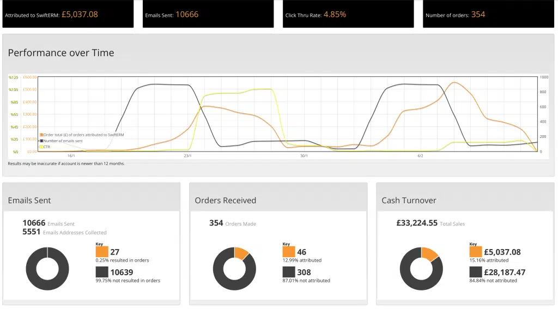This screenshot has height=309, width=558.
Task: Click the 30/1 date label on chart axis
Action: [304, 156]
